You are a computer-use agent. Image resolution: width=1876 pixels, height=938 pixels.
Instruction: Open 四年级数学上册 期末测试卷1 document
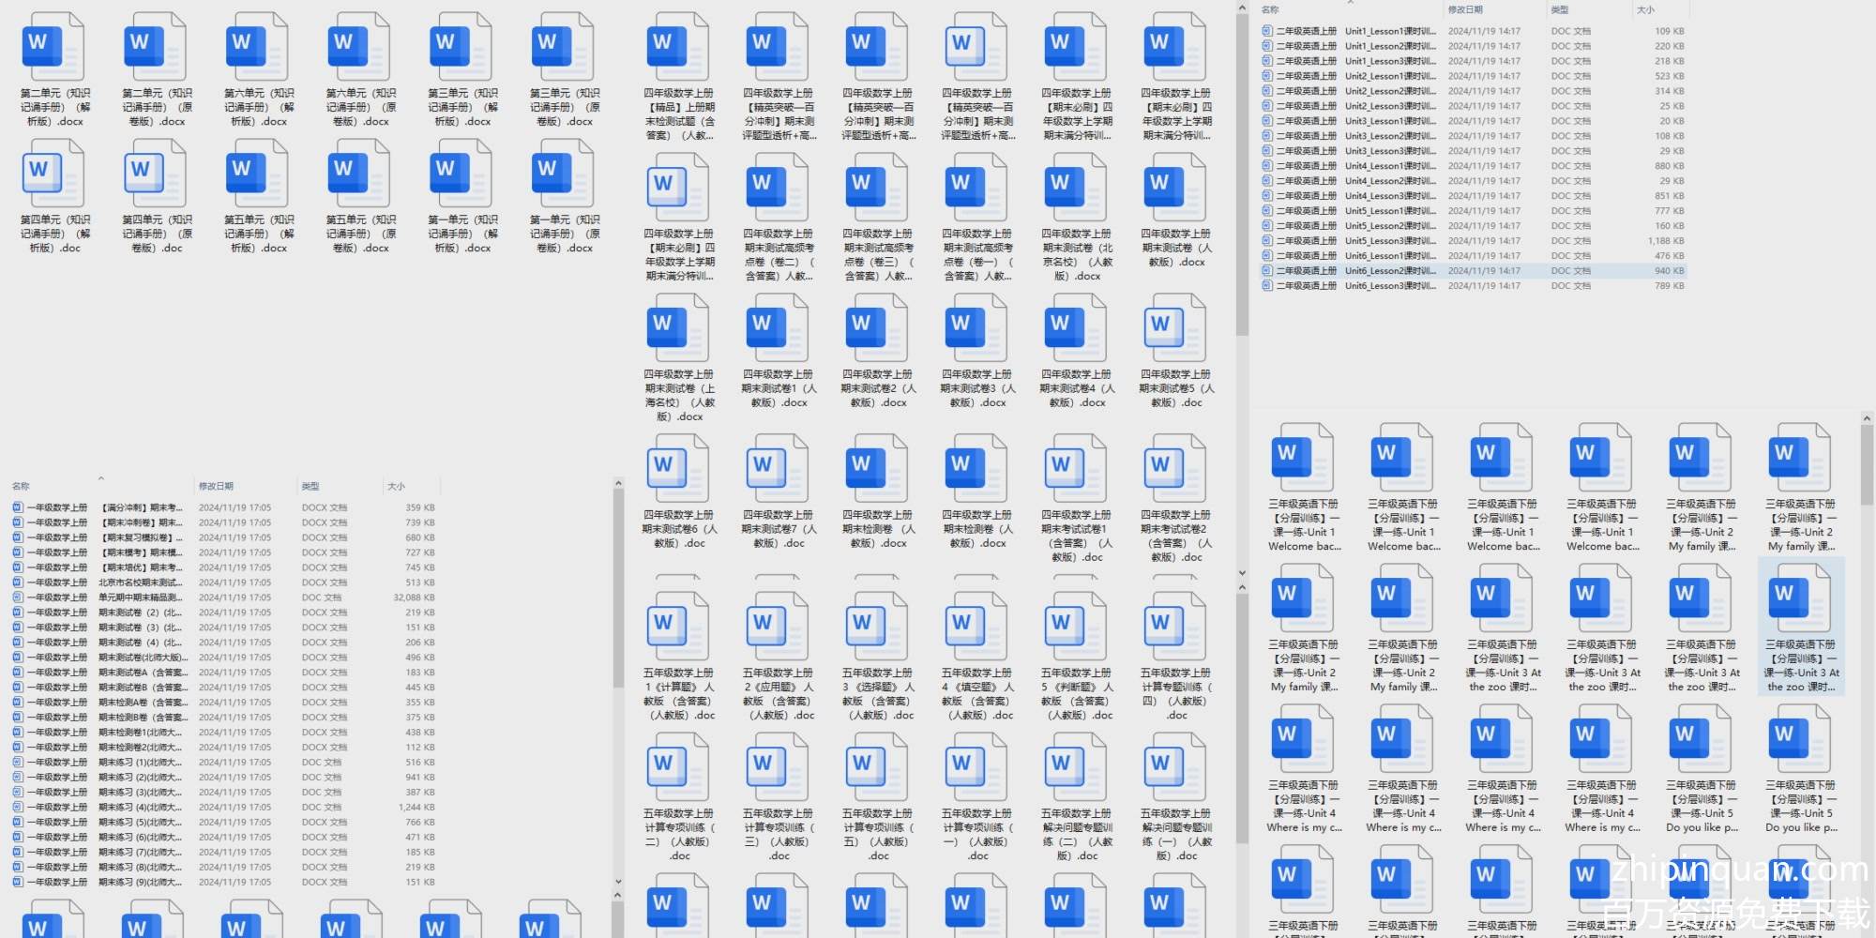click(x=779, y=327)
